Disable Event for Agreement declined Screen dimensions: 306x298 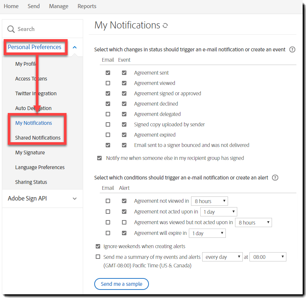point(124,104)
